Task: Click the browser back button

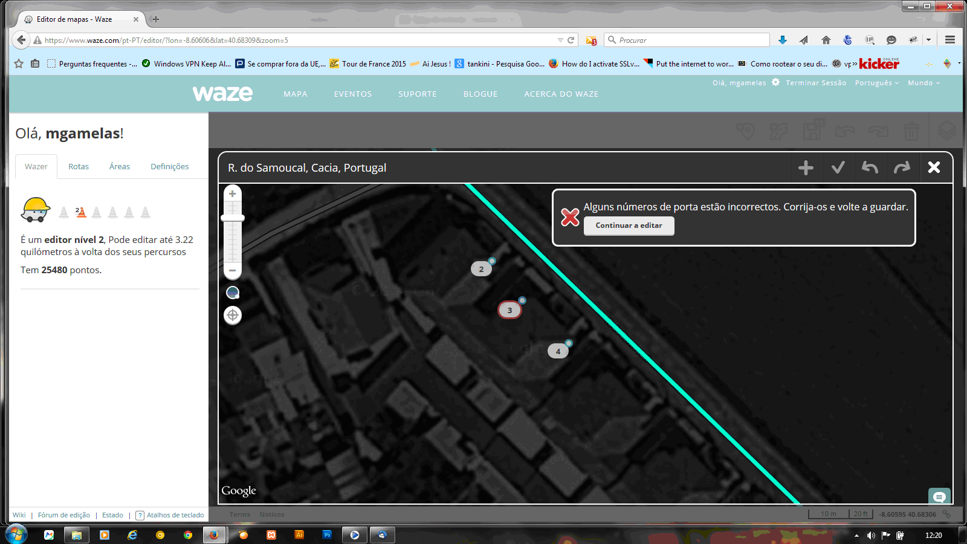Action: coord(21,40)
